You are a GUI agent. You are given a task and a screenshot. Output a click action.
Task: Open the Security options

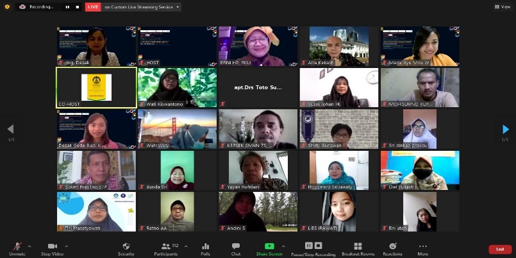pyautogui.click(x=126, y=247)
